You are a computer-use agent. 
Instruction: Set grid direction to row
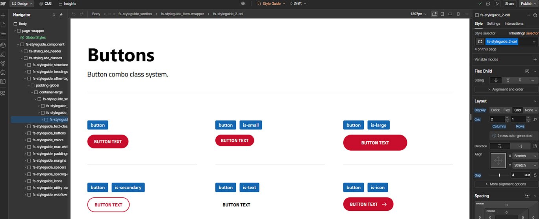[500, 146]
